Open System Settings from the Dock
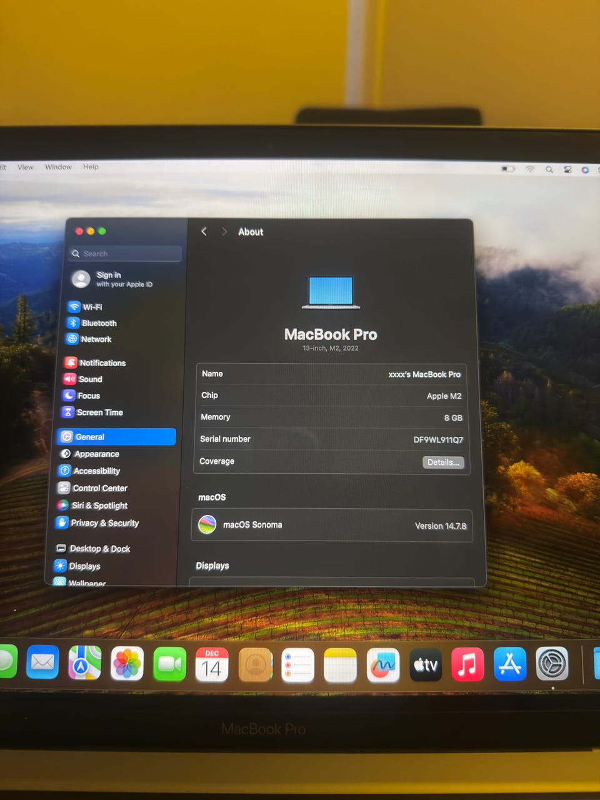The image size is (600, 800). coord(552,664)
